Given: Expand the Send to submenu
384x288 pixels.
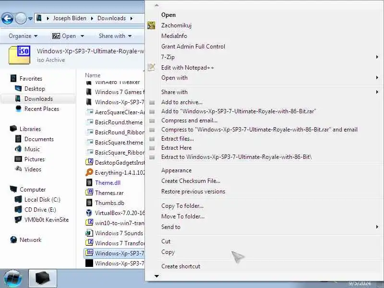Looking at the screenshot, I should (x=377, y=227).
